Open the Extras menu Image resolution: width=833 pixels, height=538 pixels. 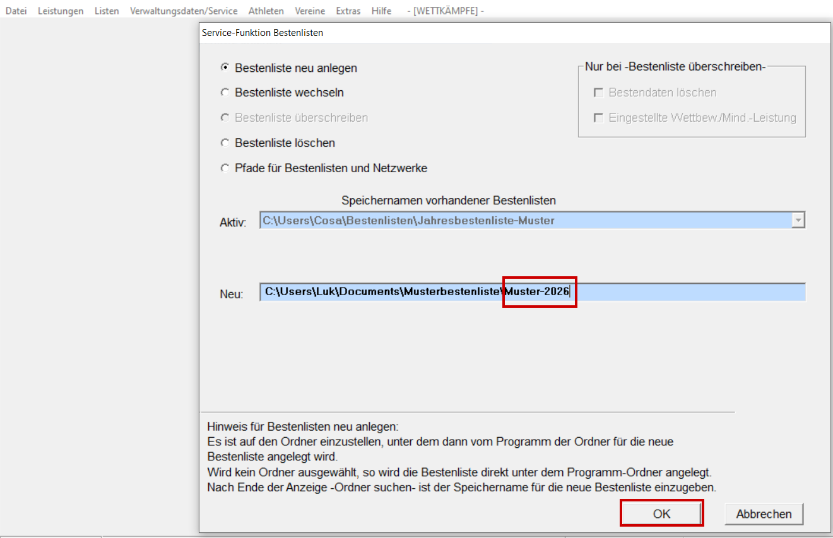coord(348,11)
